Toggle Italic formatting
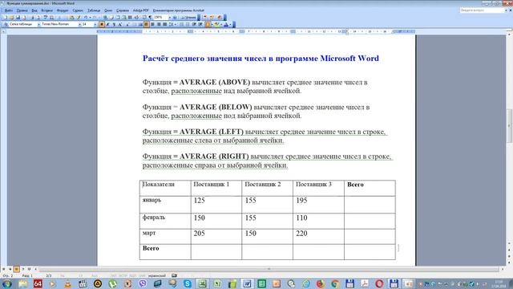513x289 pixels. [107, 24]
